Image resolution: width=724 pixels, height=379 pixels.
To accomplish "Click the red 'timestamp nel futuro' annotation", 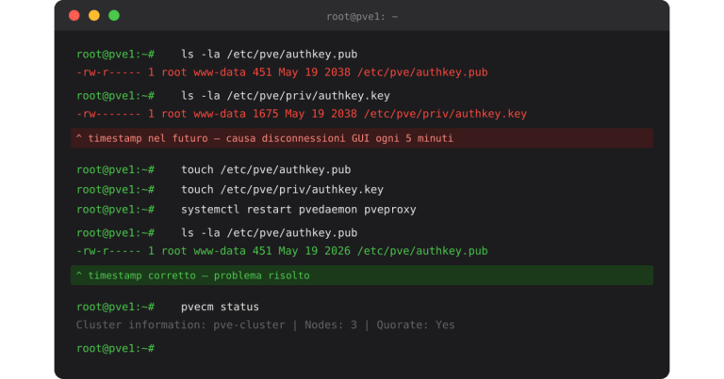I will pos(362,138).
